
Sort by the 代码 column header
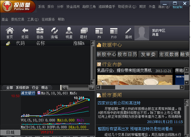(21, 43)
